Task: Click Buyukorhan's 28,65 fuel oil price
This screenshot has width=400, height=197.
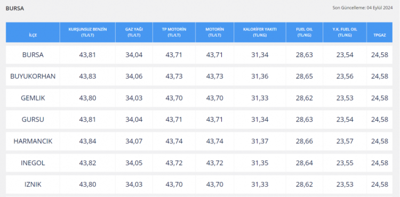Action: [305, 76]
